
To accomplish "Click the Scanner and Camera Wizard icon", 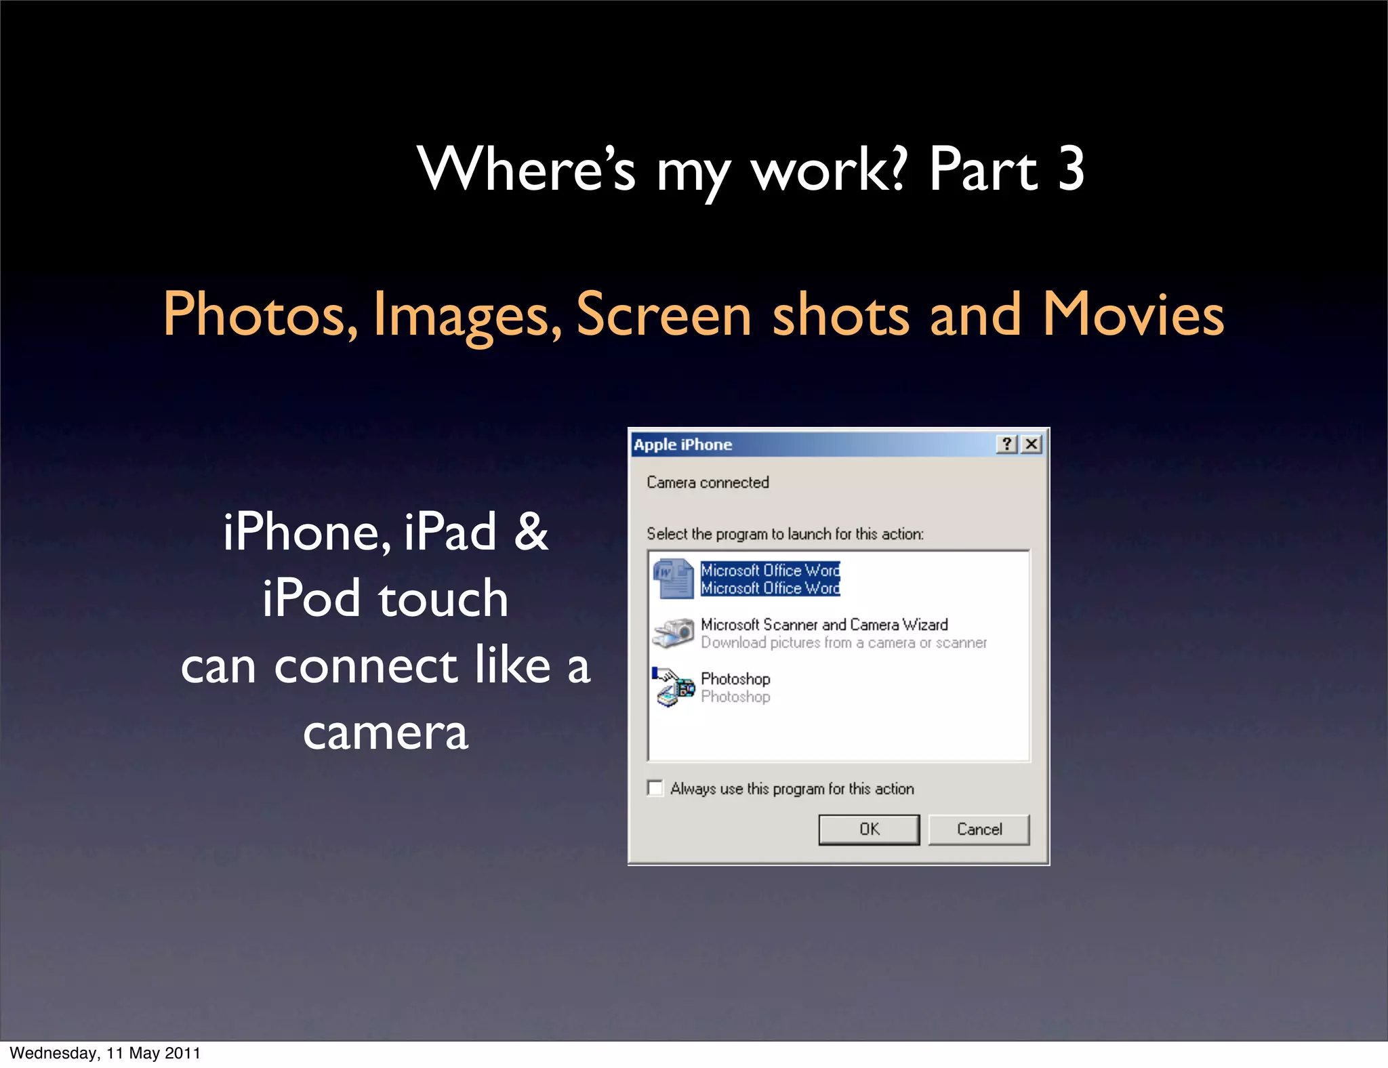I will [674, 633].
